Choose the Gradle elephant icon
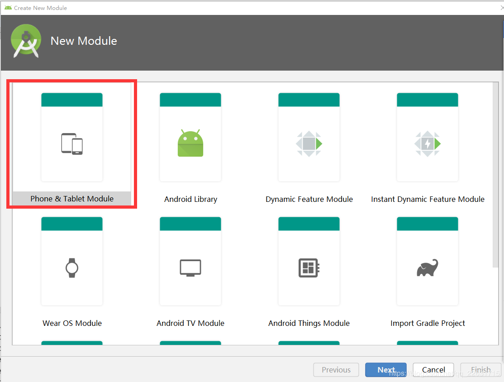 (x=428, y=267)
